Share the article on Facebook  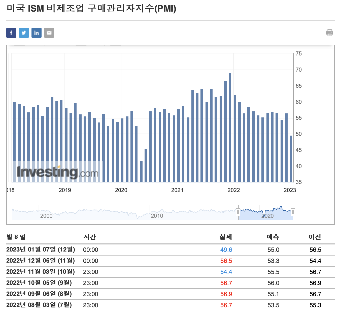(x=11, y=33)
